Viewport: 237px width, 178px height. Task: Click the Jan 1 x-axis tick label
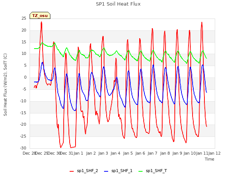(78, 153)
